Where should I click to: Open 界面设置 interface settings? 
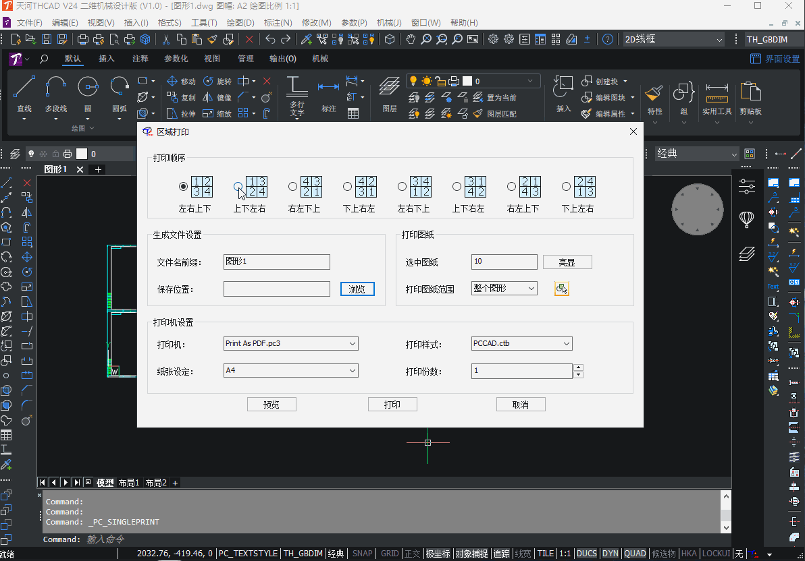(775, 59)
